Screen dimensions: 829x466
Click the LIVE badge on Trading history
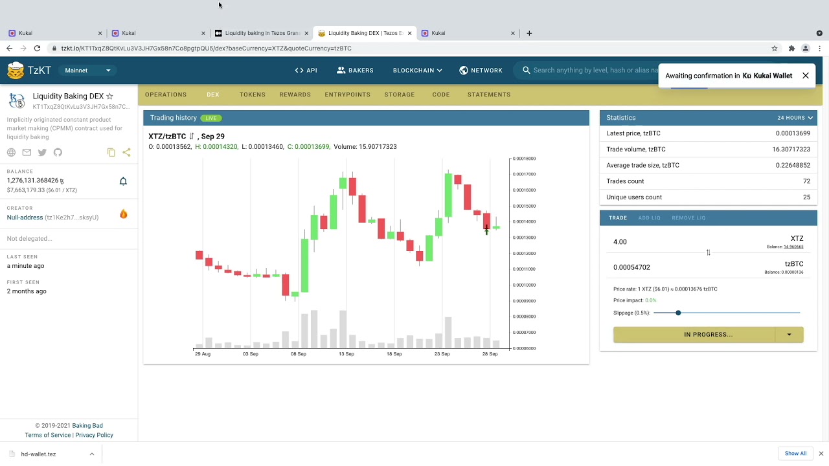click(211, 118)
